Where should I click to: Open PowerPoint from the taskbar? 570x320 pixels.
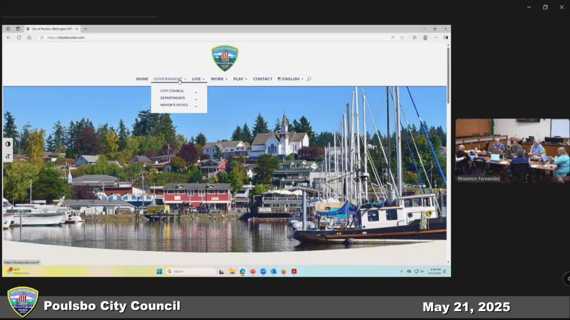[x=253, y=272]
